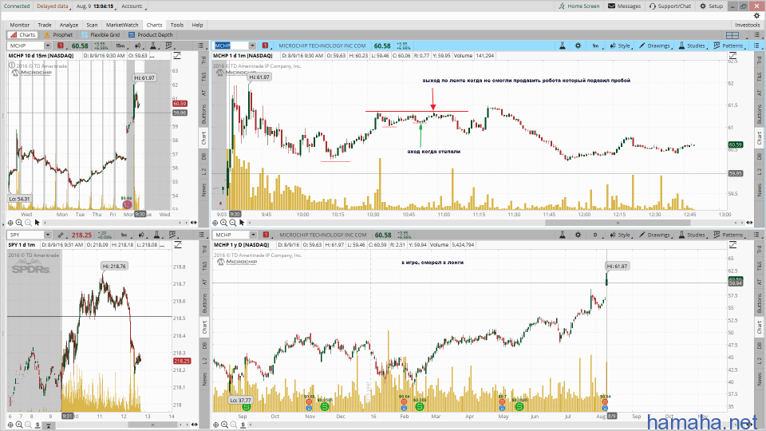Image resolution: width=766 pixels, height=431 pixels.
Task: Open the Help tab
Action: point(197,25)
